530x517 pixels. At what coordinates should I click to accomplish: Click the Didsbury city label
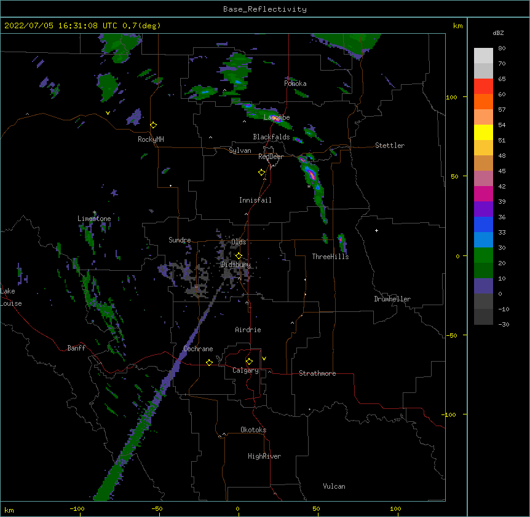tap(235, 265)
